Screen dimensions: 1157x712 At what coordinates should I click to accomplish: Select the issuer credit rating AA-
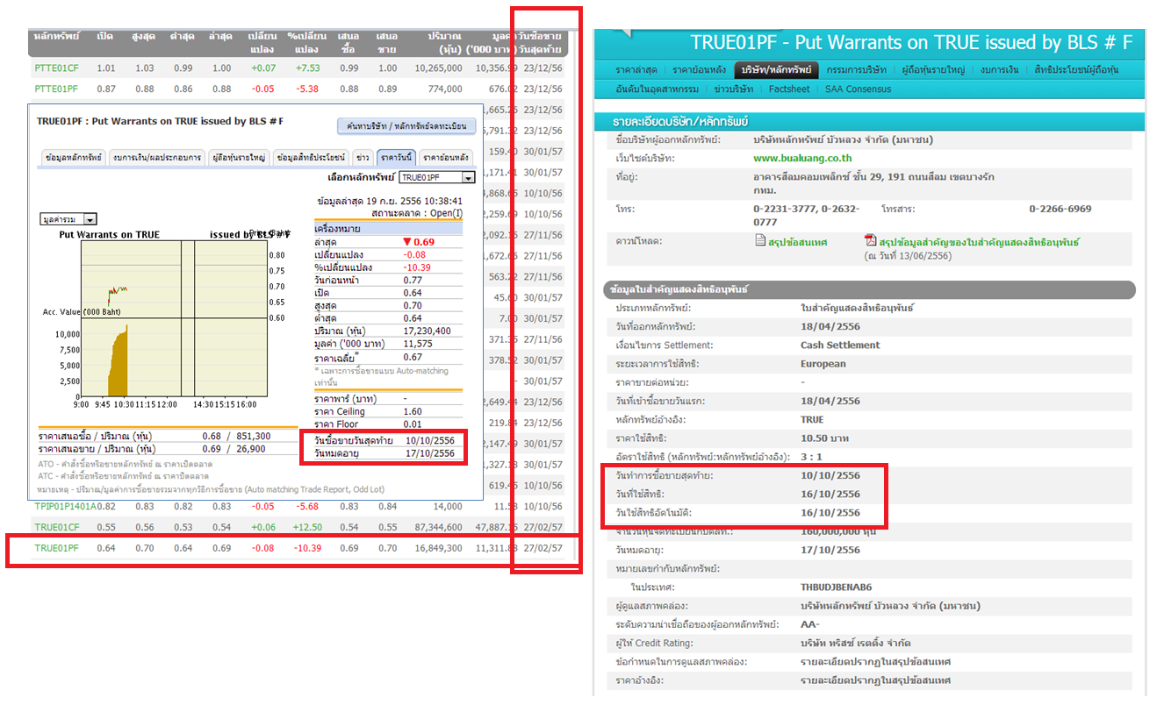809,624
